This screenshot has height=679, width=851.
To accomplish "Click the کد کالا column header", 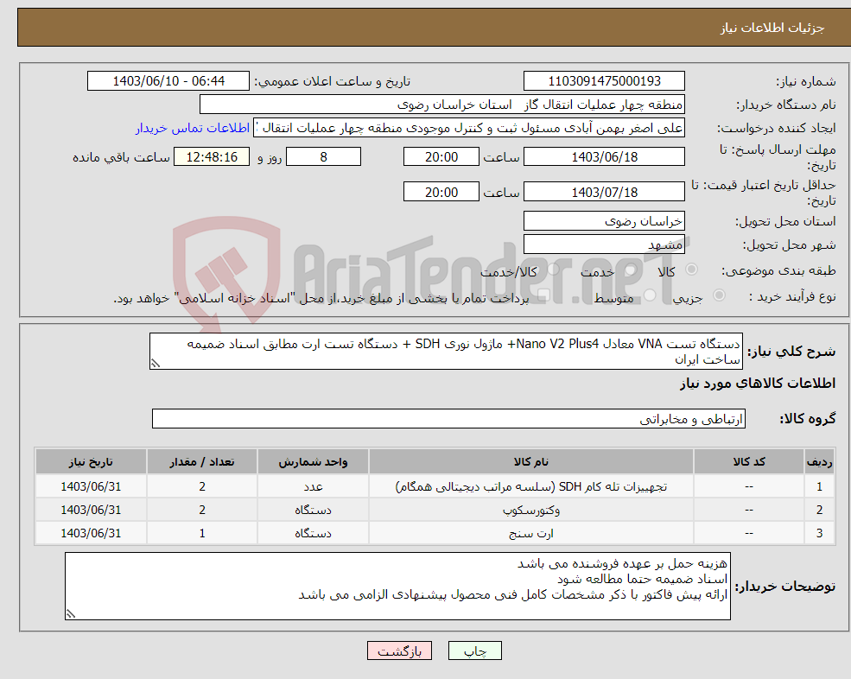I will click(x=749, y=462).
